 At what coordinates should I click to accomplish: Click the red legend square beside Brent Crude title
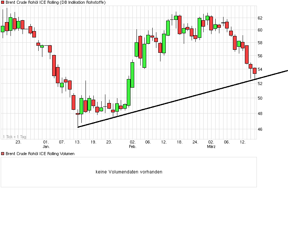click(3, 2)
